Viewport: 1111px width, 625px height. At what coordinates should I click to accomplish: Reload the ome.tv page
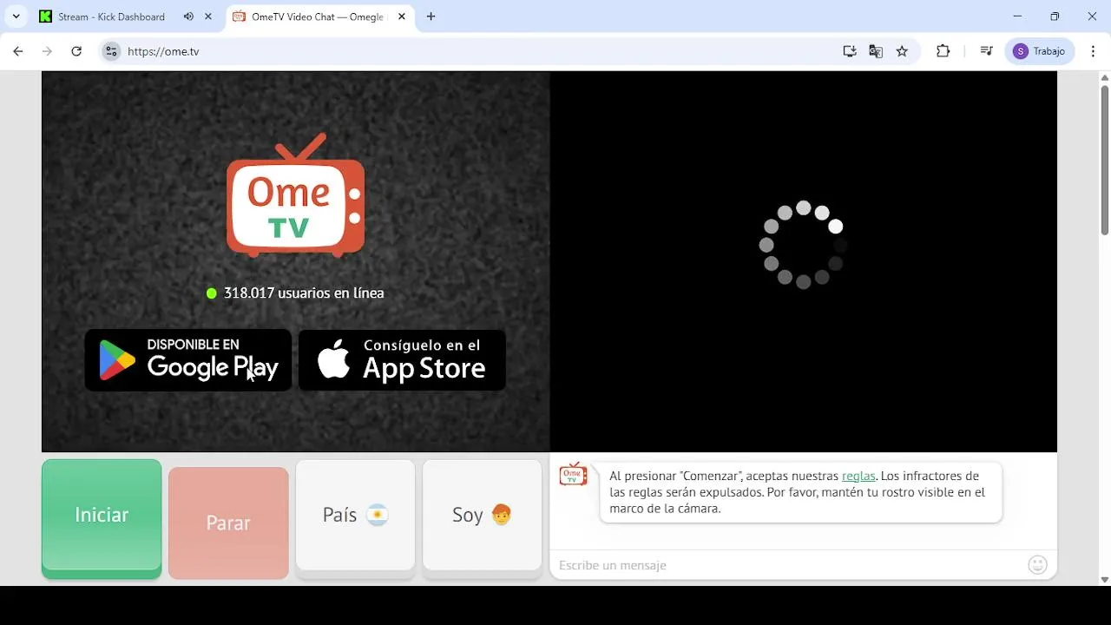point(76,51)
